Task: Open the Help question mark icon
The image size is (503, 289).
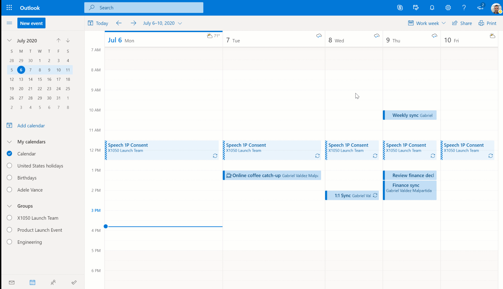Action: point(464,7)
